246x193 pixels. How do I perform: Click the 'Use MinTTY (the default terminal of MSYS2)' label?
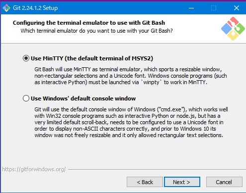point(92,58)
